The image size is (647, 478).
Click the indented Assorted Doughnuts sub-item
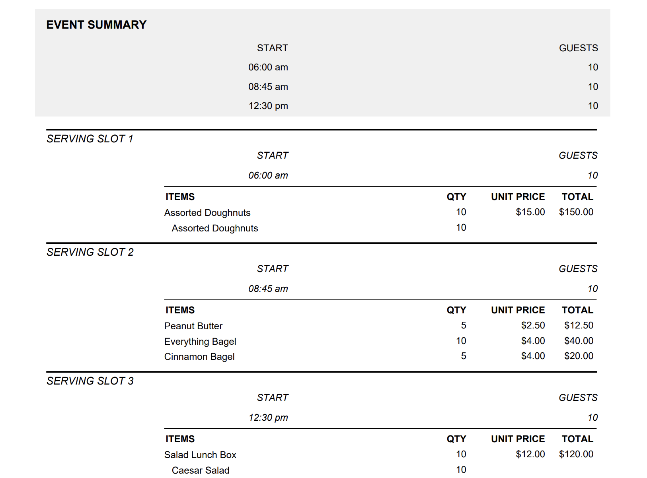214,228
